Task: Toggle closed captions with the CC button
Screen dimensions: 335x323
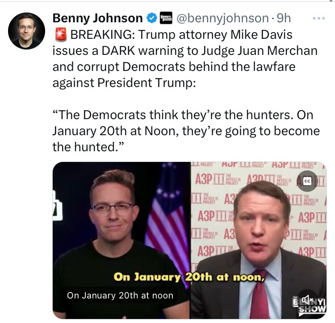Action: (307, 181)
